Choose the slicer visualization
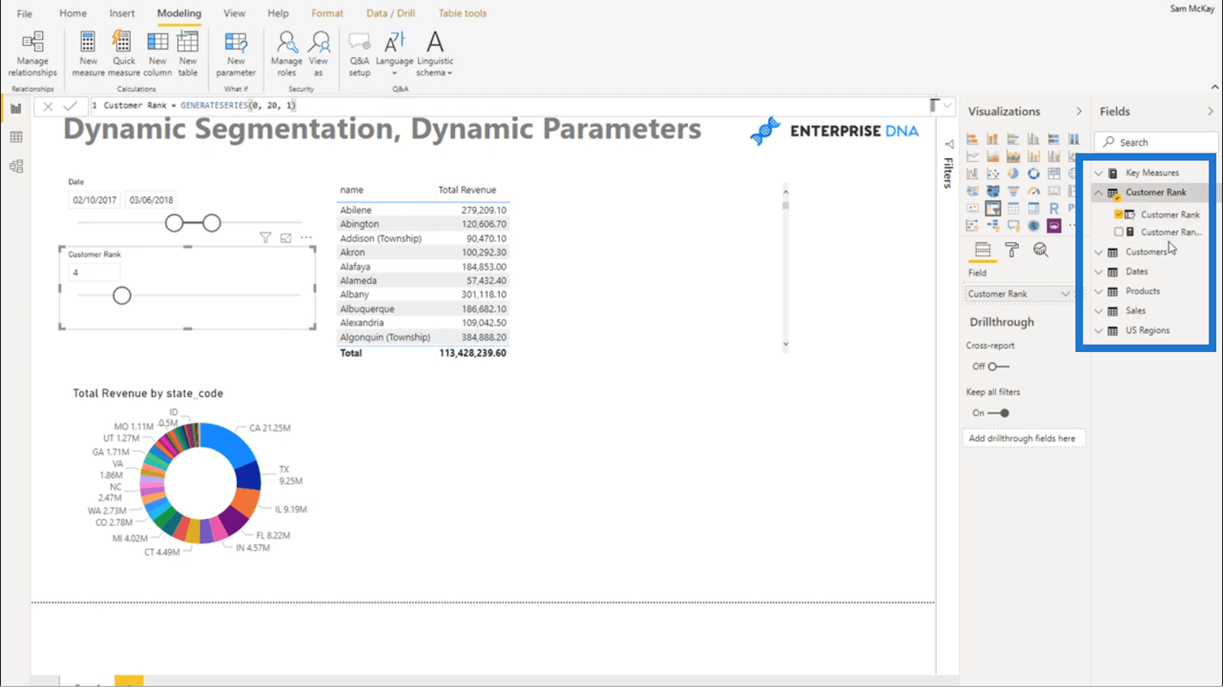Screen dimensions: 1223x687 coord(993,208)
